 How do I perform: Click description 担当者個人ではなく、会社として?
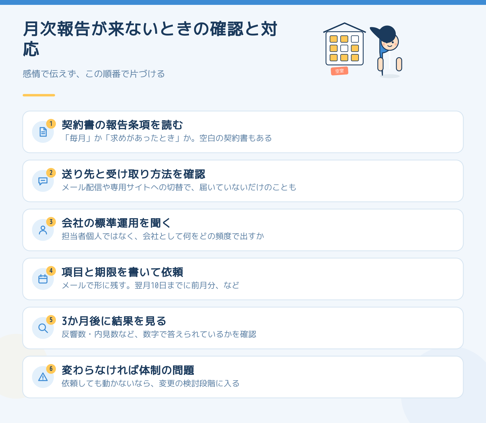coord(119,236)
